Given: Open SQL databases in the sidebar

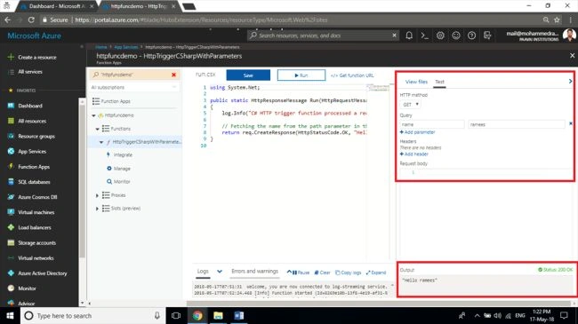Looking at the screenshot, I should (x=34, y=182).
